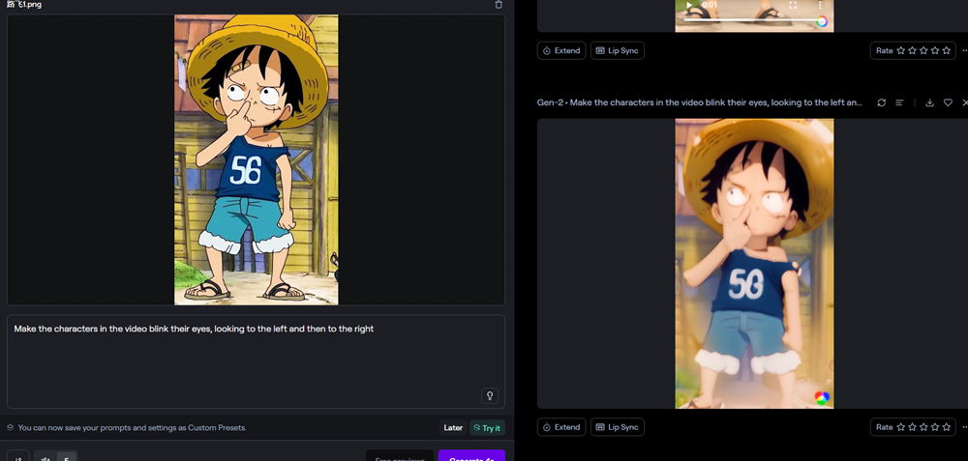Click the Gen-2 prompt title text
The width and height of the screenshot is (968, 461).
[700, 102]
